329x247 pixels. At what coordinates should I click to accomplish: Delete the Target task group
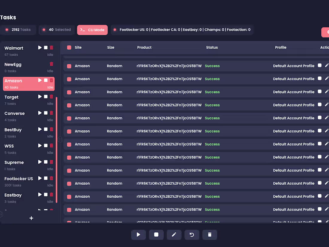51,96
